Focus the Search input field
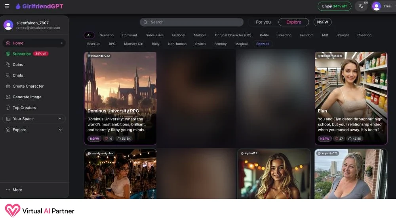The width and height of the screenshot is (396, 223). click(191, 22)
